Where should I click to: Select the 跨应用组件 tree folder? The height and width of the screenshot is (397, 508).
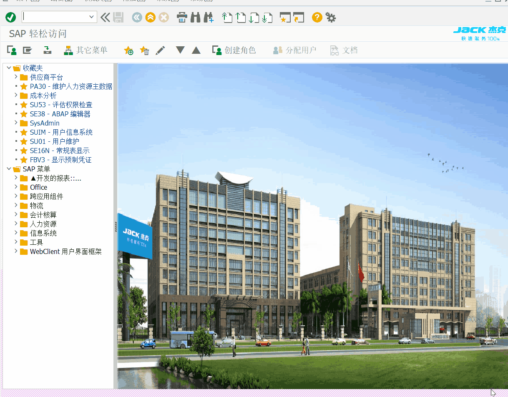pyautogui.click(x=46, y=196)
